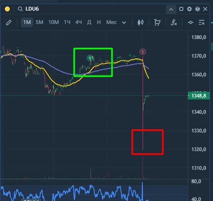Viewport: 213px width, 201px height.
Task: Select the Мес monthly timeframe
Action: click(x=111, y=22)
